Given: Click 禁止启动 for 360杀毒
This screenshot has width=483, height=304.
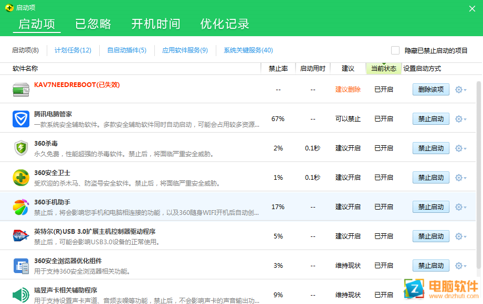Looking at the screenshot, I should click(430, 148).
